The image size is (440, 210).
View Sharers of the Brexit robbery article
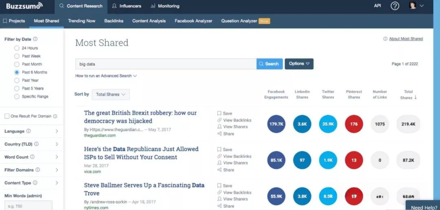click(x=233, y=127)
